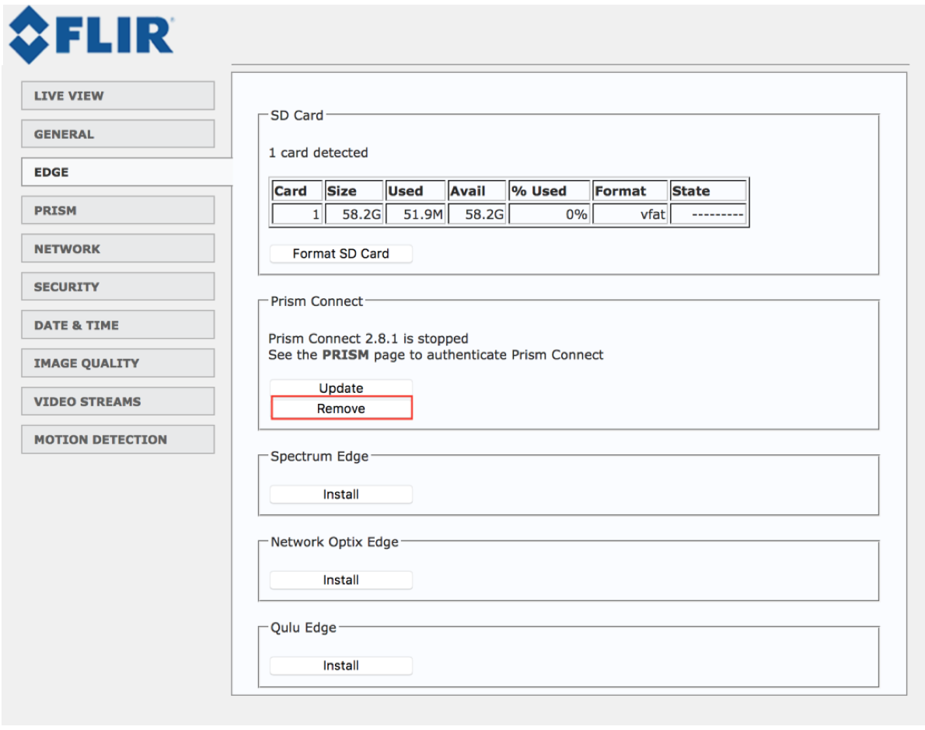Viewport: 925px width, 730px height.
Task: Switch to Network settings
Action: [118, 249]
